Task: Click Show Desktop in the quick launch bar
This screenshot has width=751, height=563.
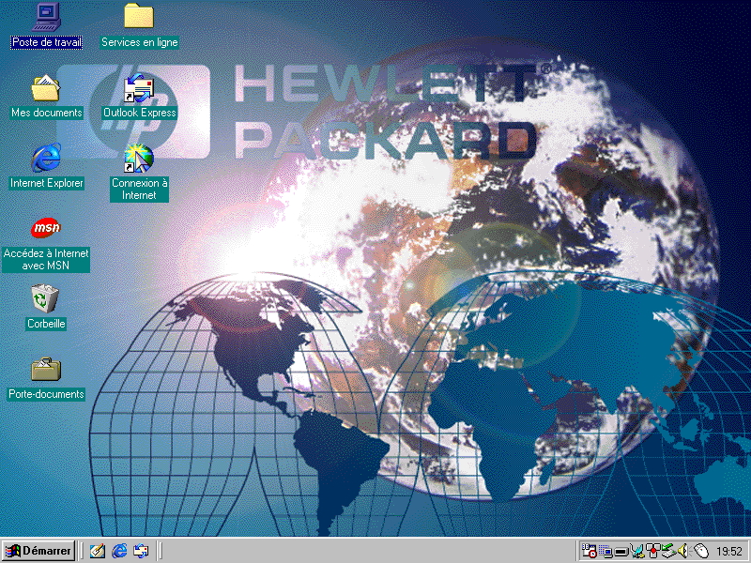Action: (98, 551)
